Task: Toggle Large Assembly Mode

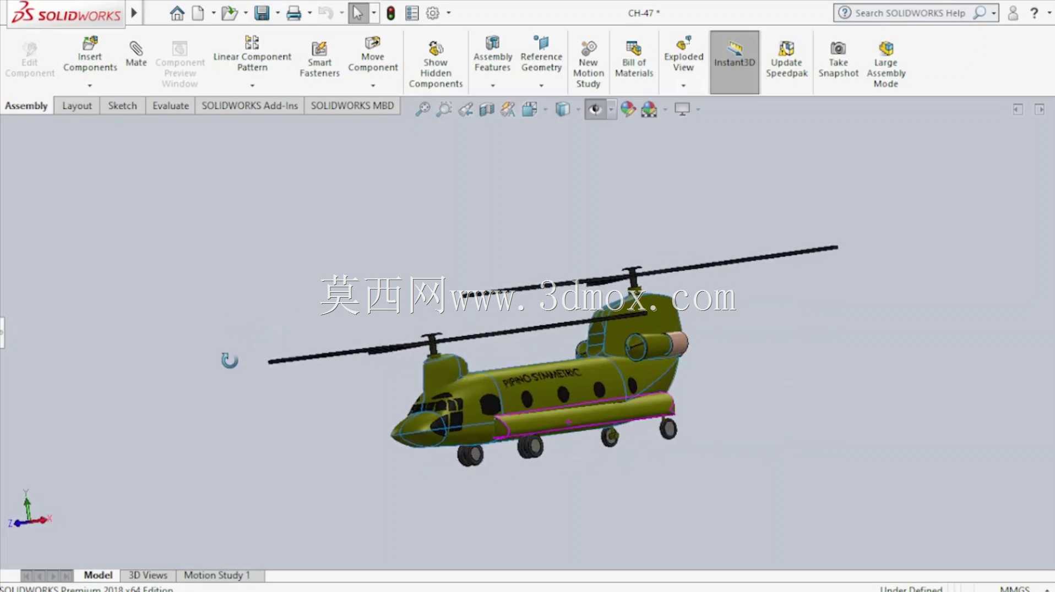Action: click(x=885, y=64)
